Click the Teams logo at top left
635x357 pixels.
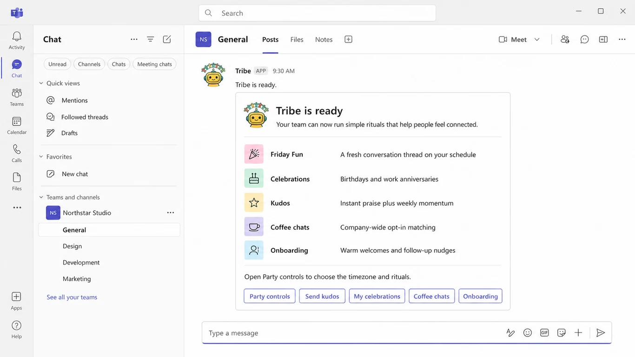point(17,13)
